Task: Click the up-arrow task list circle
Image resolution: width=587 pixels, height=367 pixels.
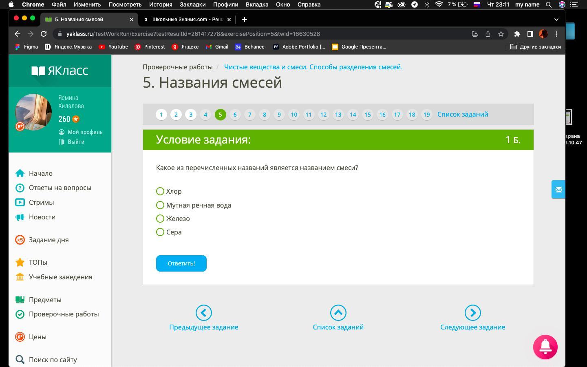Action: tap(338, 313)
